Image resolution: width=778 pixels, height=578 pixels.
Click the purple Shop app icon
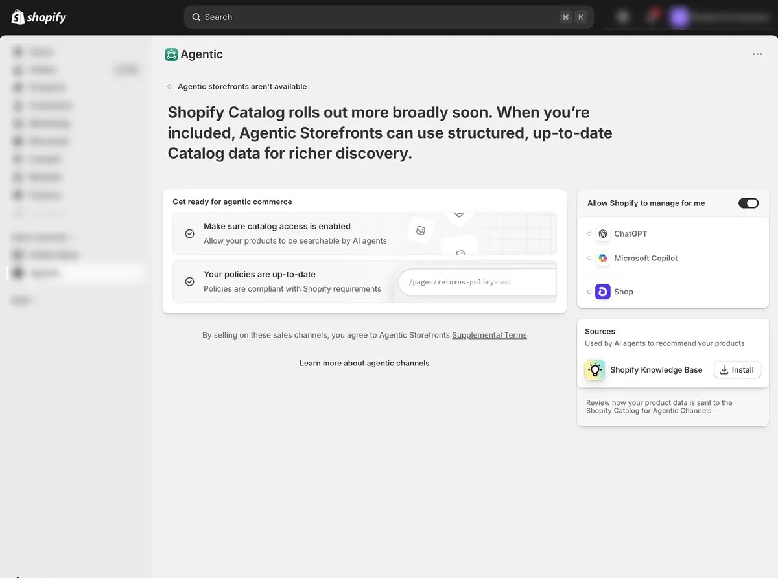603,292
